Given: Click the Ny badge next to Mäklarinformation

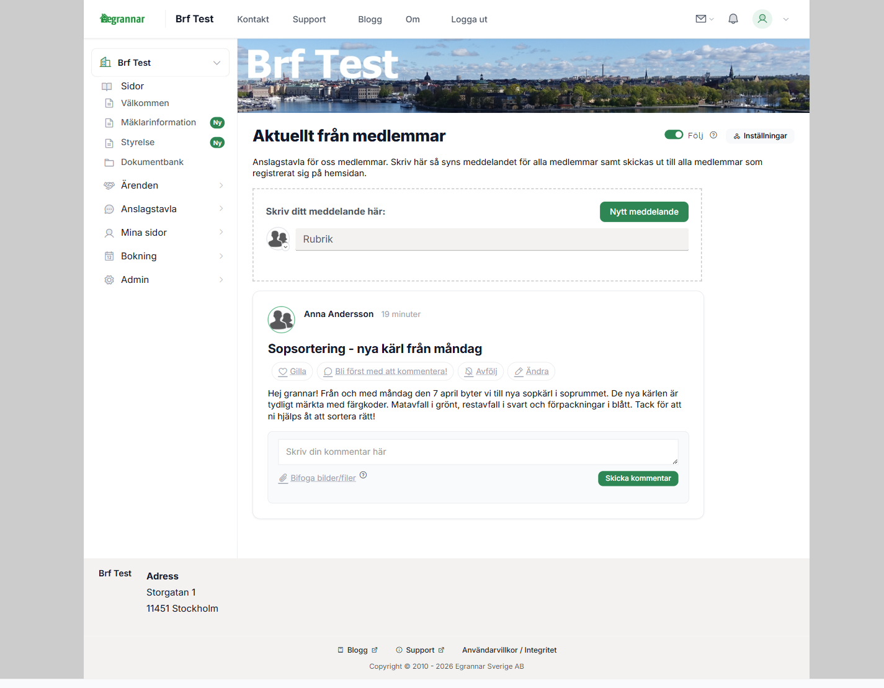Looking at the screenshot, I should (217, 123).
